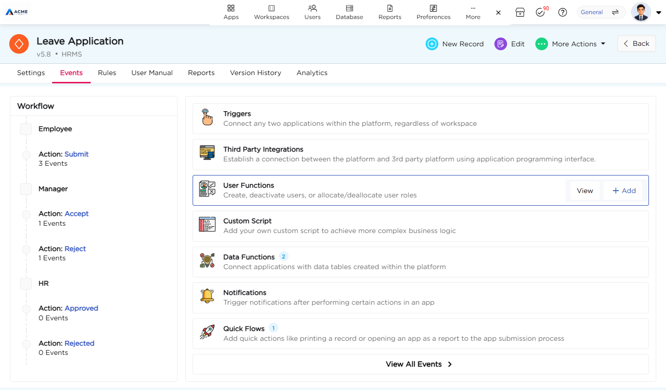Viewport: 666px width, 390px height.
Task: Open Workspaces from top navigation
Action: (272, 12)
